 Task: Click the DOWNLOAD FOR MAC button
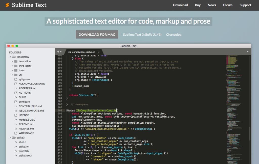pyautogui.click(x=97, y=34)
